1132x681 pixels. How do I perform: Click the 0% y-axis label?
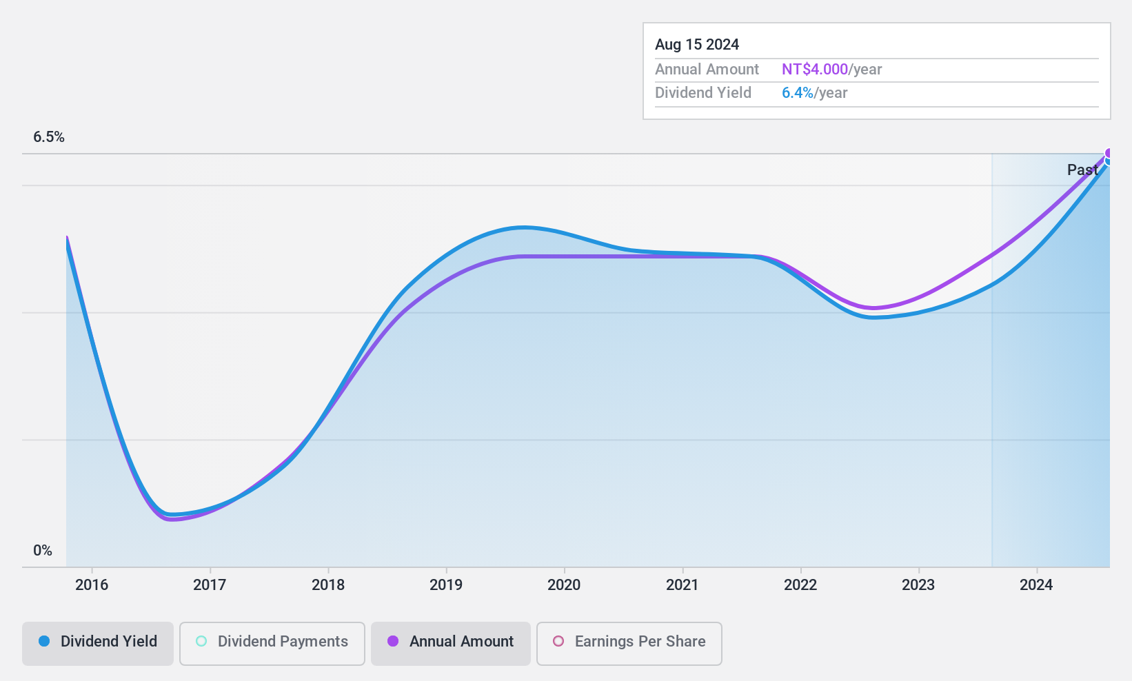click(x=43, y=551)
